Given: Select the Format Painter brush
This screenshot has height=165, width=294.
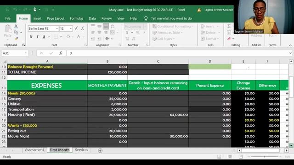Looking at the screenshot, I should (x=17, y=38).
